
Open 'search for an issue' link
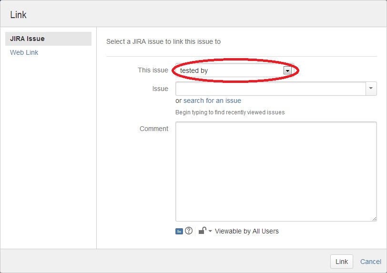point(212,101)
